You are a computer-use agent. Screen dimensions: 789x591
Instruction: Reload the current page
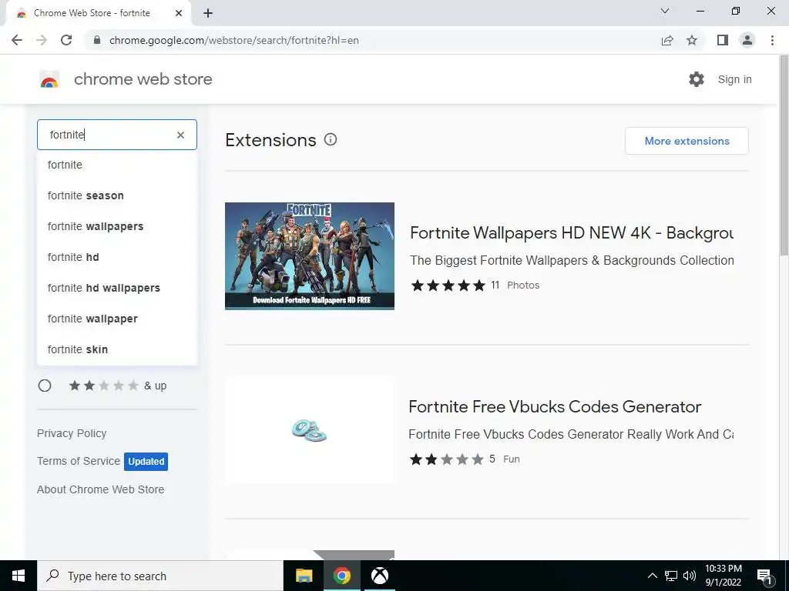point(66,40)
